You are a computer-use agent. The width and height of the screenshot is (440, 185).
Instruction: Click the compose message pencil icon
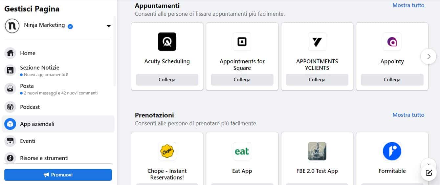(429, 173)
